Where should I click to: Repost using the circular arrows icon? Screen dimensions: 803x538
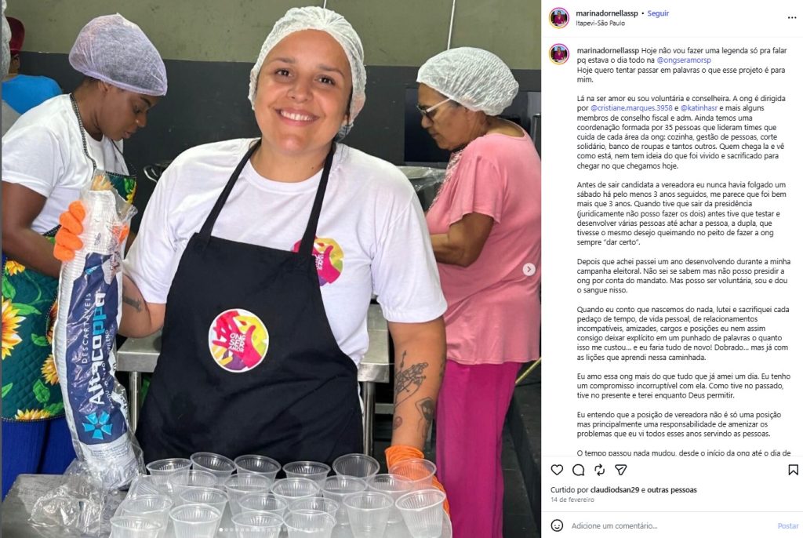(599, 470)
